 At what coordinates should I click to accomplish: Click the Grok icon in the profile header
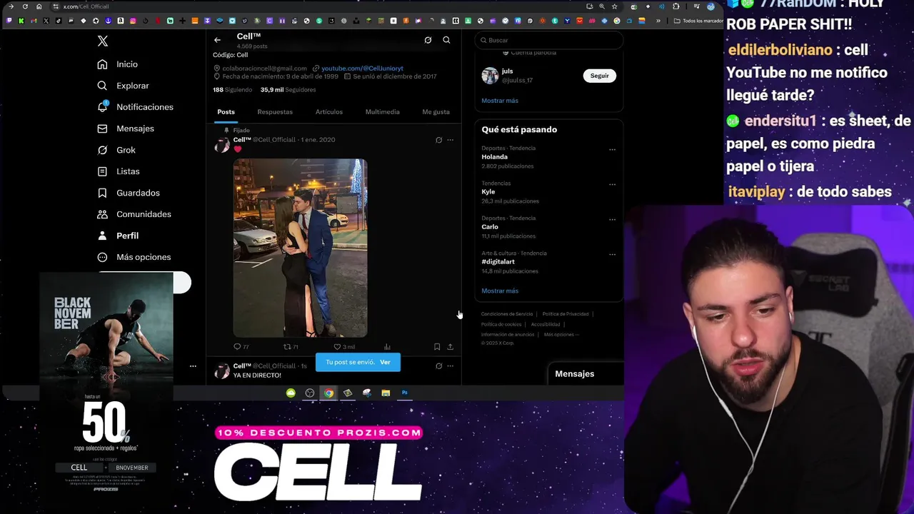click(x=428, y=40)
